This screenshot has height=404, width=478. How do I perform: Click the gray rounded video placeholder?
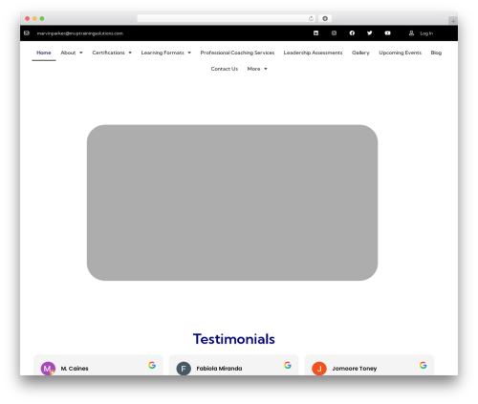pyautogui.click(x=232, y=202)
